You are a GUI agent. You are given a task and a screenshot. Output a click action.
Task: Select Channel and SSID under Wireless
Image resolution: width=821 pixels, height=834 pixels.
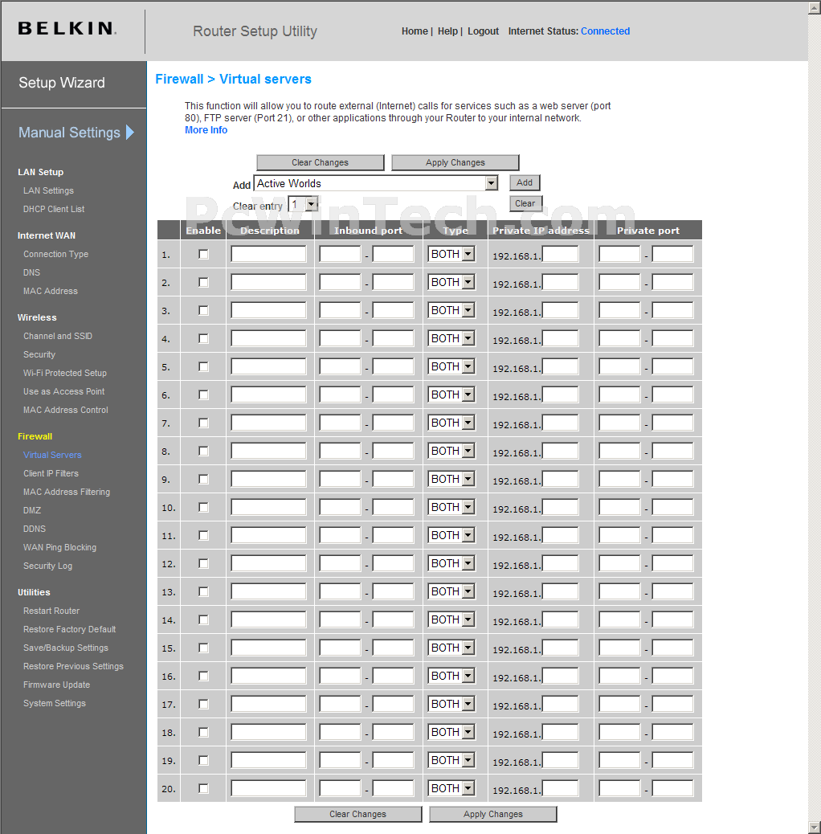click(57, 336)
